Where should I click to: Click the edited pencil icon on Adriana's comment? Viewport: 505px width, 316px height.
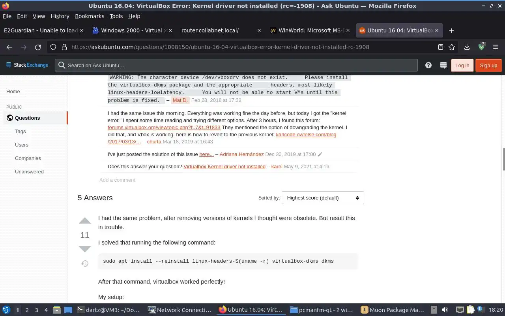320,154
